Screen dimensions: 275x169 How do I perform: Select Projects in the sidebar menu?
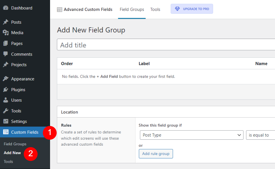(19, 65)
